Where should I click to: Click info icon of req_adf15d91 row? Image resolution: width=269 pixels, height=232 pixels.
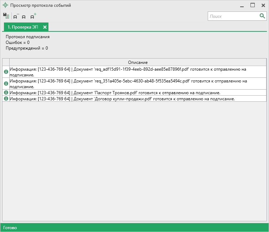tap(6, 72)
